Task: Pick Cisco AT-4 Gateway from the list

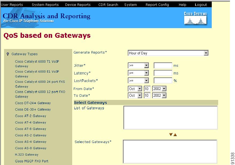Action: tap(30, 122)
